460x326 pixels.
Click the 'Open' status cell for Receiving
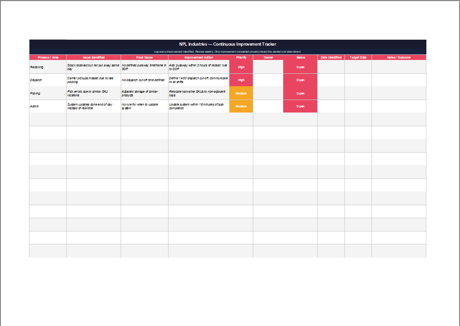point(300,67)
